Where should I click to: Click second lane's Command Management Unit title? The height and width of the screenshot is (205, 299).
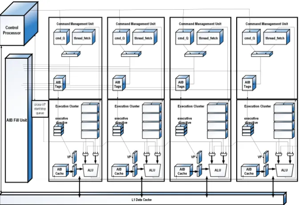pyautogui.click(x=136, y=24)
